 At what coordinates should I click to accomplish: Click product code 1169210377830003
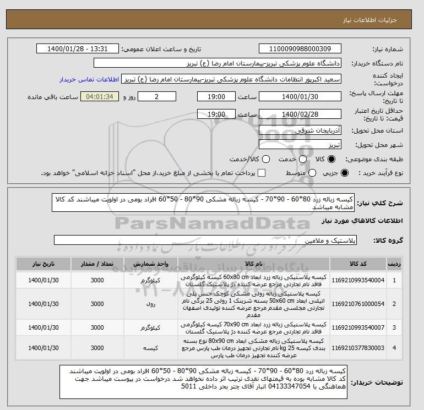click(x=358, y=348)
